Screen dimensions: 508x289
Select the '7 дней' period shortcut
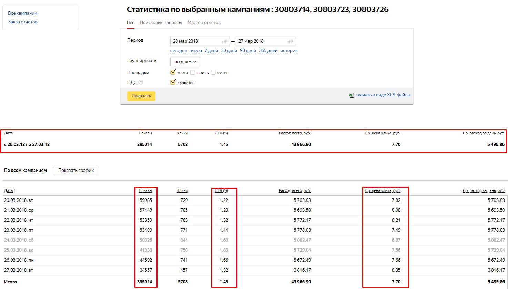(211, 51)
